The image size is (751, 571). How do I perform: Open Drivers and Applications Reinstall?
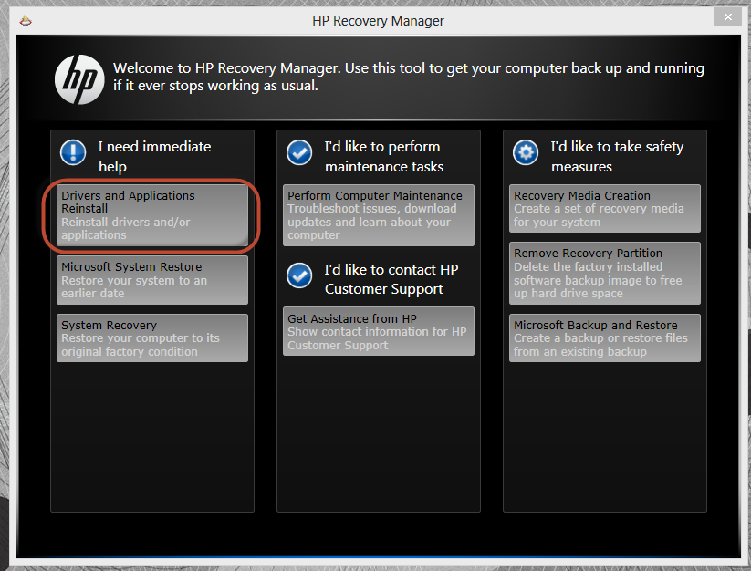coord(151,215)
